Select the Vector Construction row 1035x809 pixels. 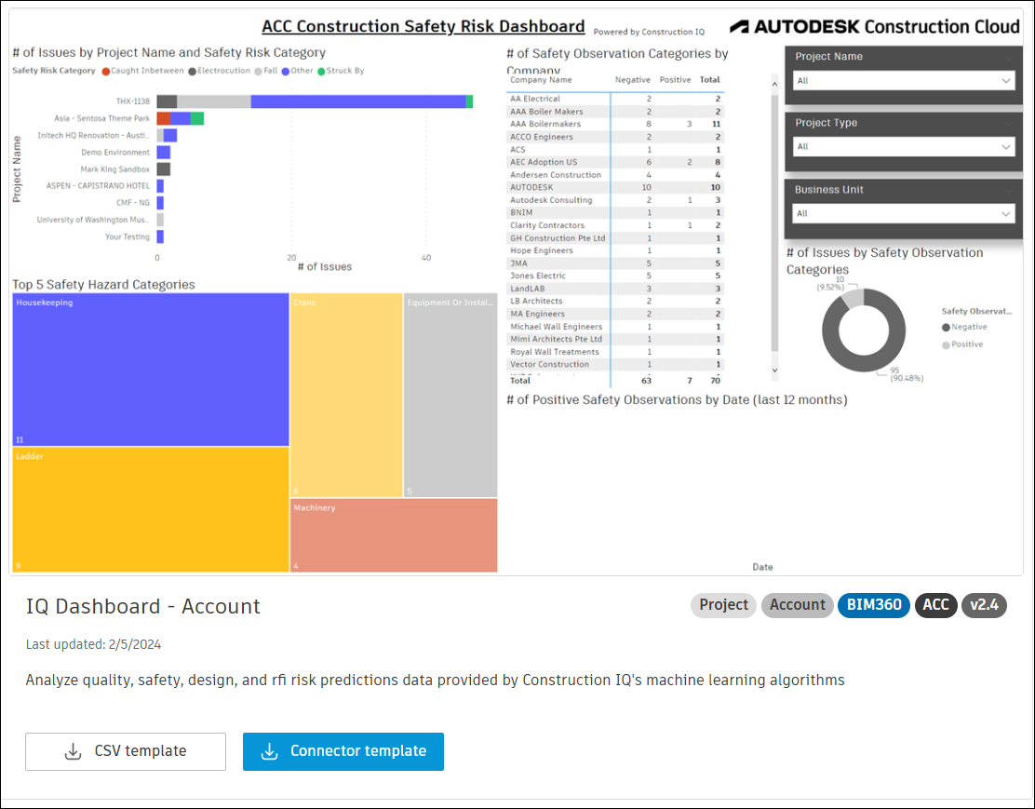(x=616, y=365)
